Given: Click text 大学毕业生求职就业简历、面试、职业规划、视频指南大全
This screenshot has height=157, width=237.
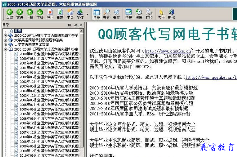Looking at the screenshot, I should click(150, 140).
